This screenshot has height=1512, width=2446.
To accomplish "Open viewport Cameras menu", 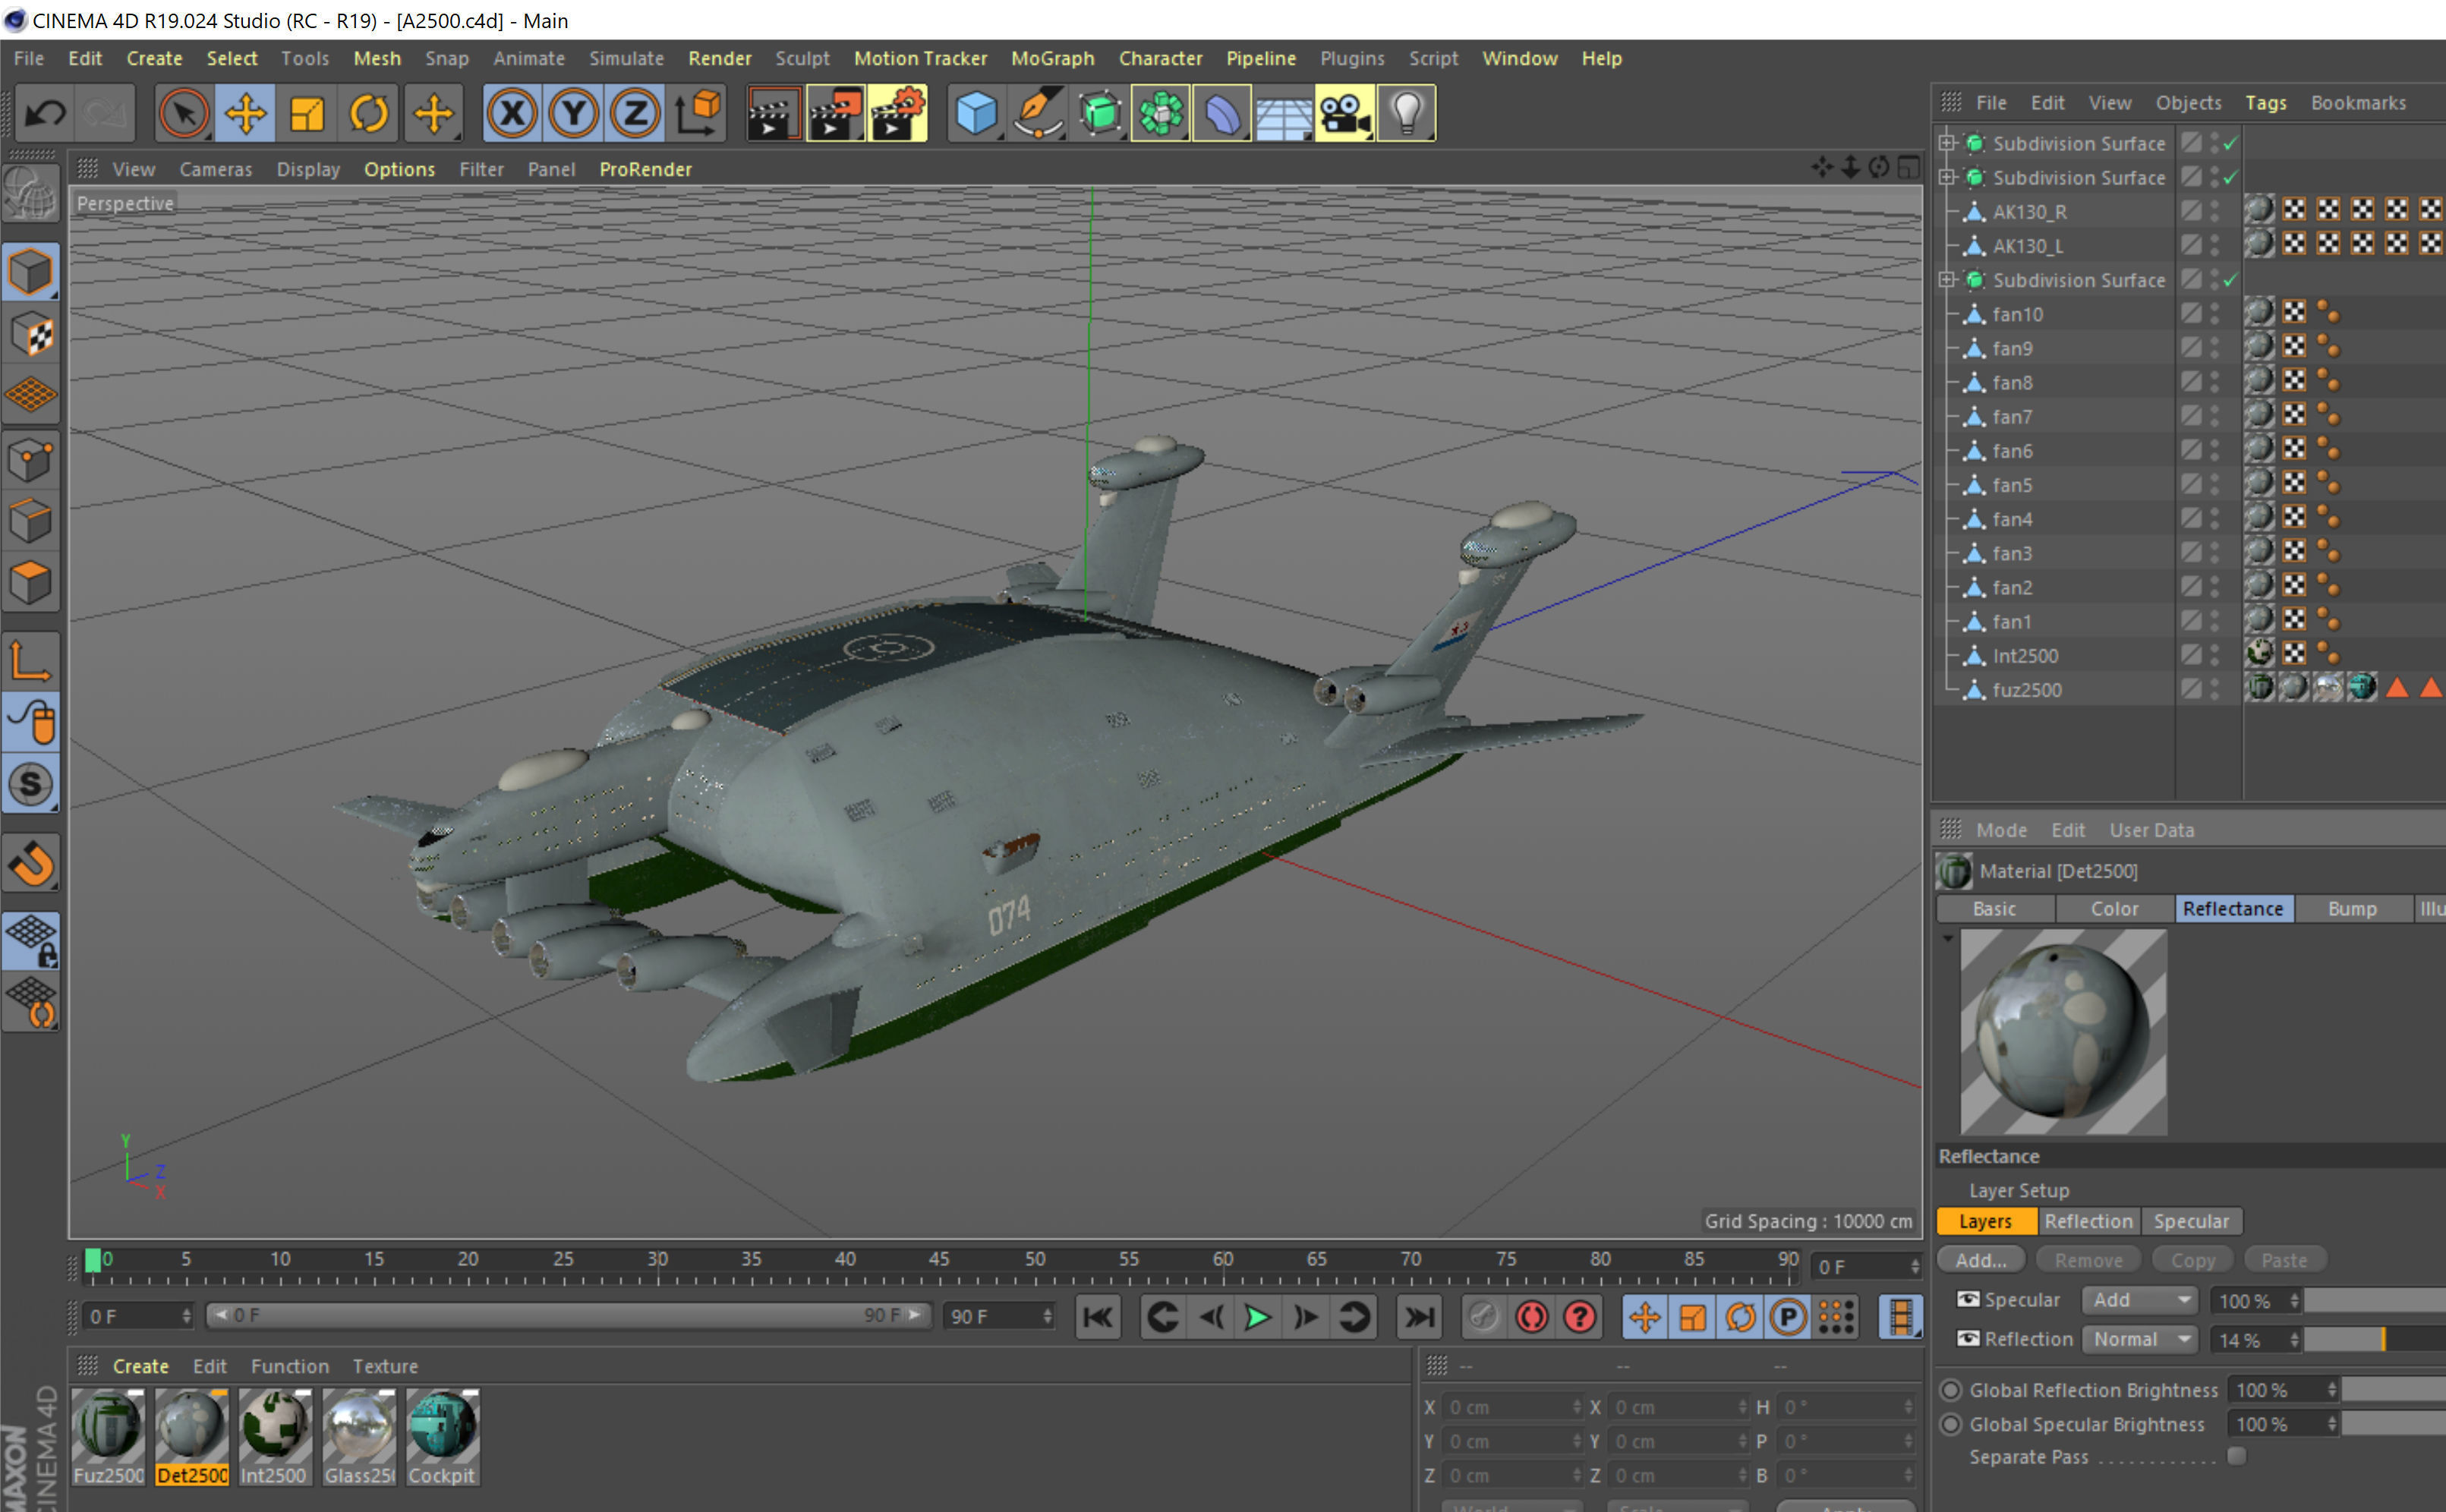I will point(215,169).
